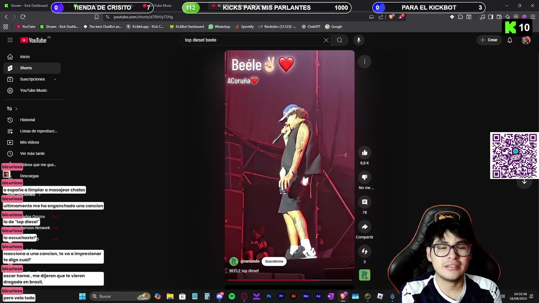Run the search with the magnifier button
The width and height of the screenshot is (539, 303).
click(x=339, y=40)
